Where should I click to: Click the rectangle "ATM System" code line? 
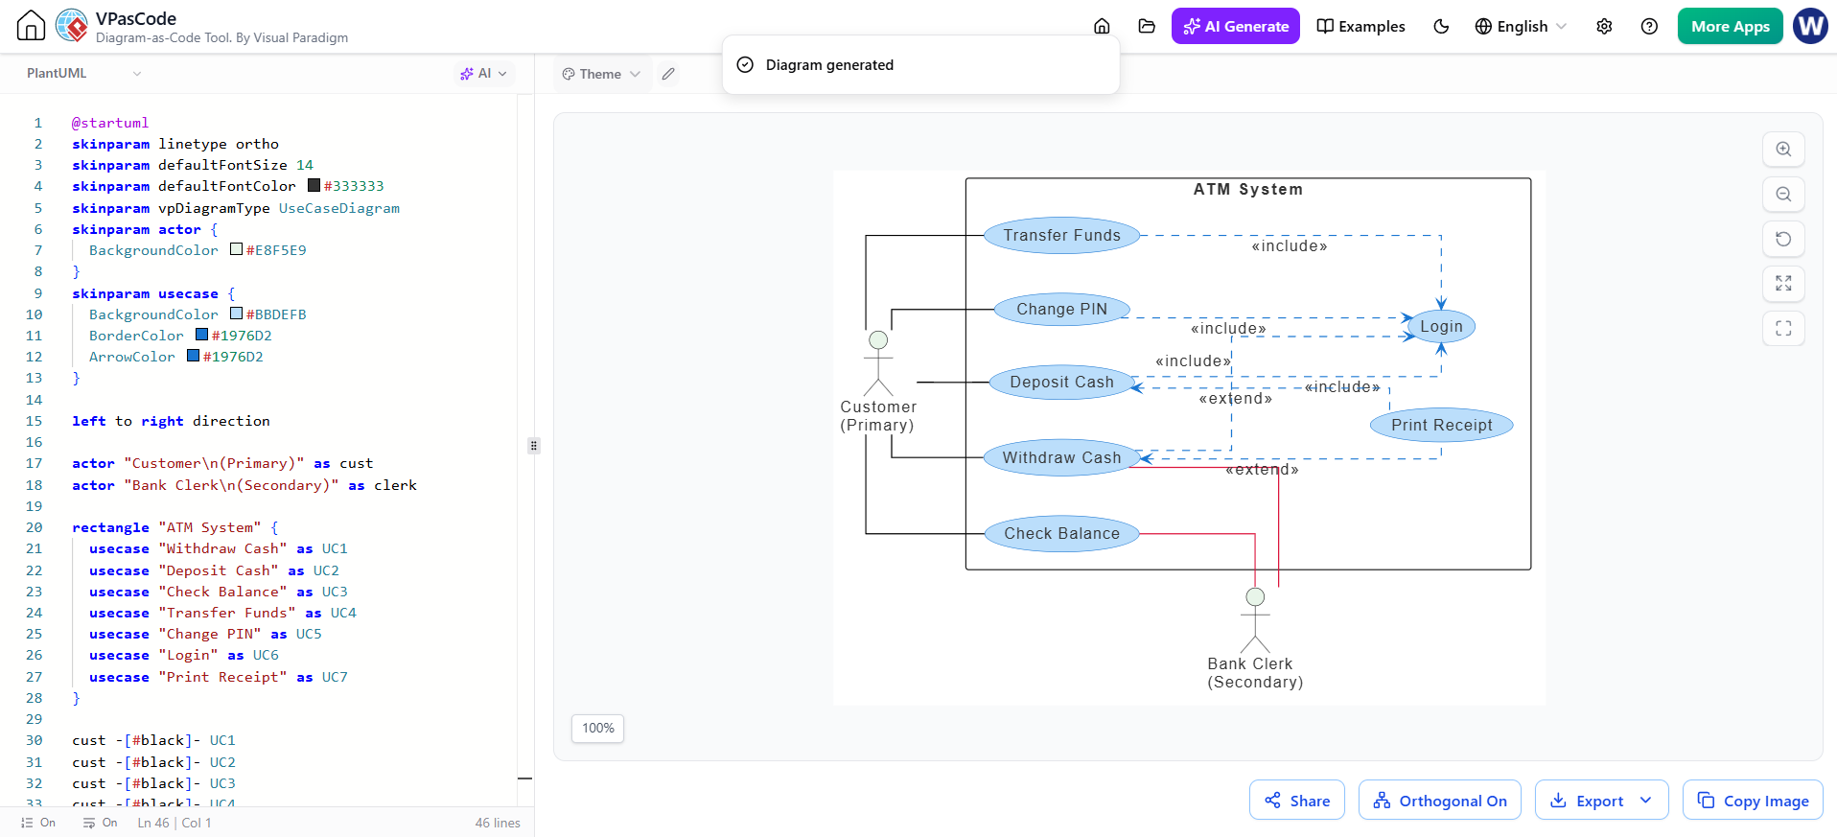[x=174, y=527]
